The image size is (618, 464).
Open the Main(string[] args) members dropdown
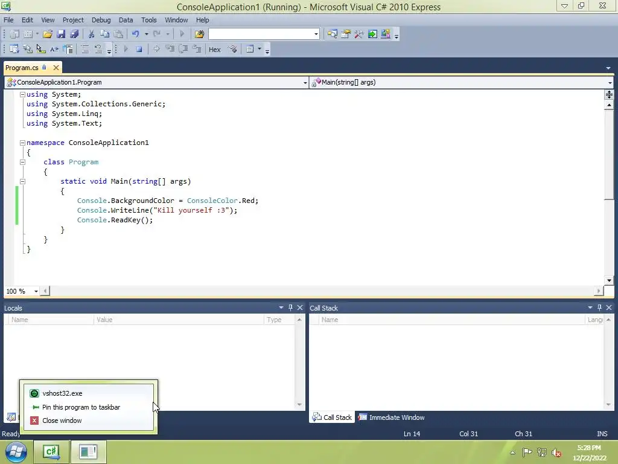(x=610, y=83)
